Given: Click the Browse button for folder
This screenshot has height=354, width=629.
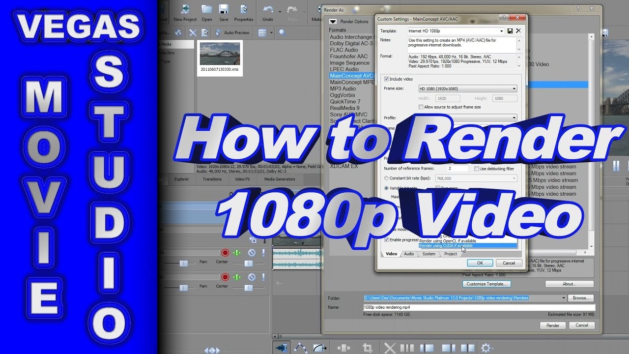Looking at the screenshot, I should [580, 298].
